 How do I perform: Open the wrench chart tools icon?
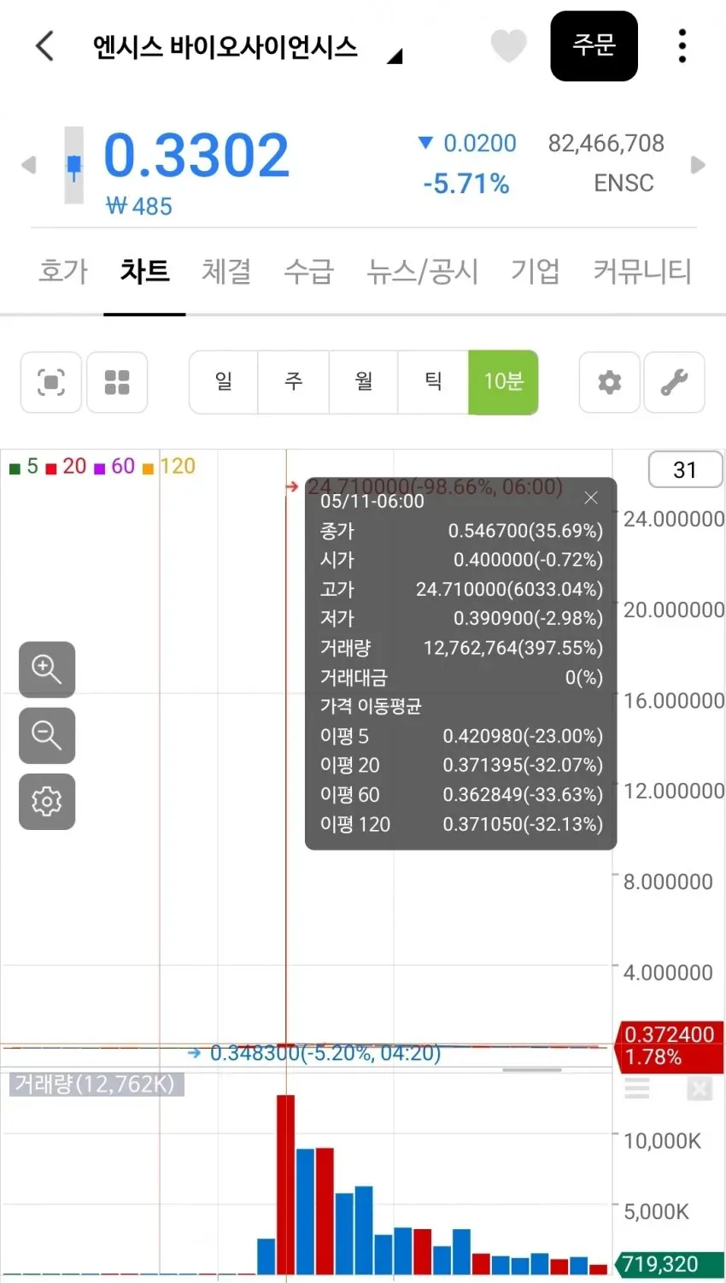tap(674, 382)
